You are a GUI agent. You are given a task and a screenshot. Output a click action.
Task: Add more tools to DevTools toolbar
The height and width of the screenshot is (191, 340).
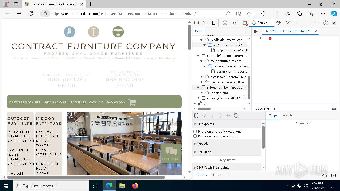pos(297,23)
